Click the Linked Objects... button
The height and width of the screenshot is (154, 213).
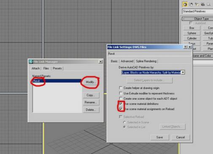coord(173,127)
